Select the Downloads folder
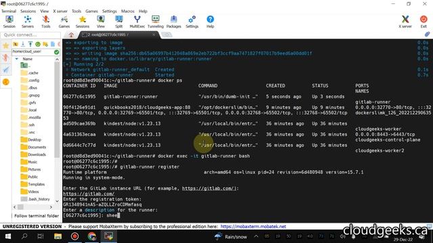Image resolution: width=433 pixels, height=243 pixels. tap(33, 155)
